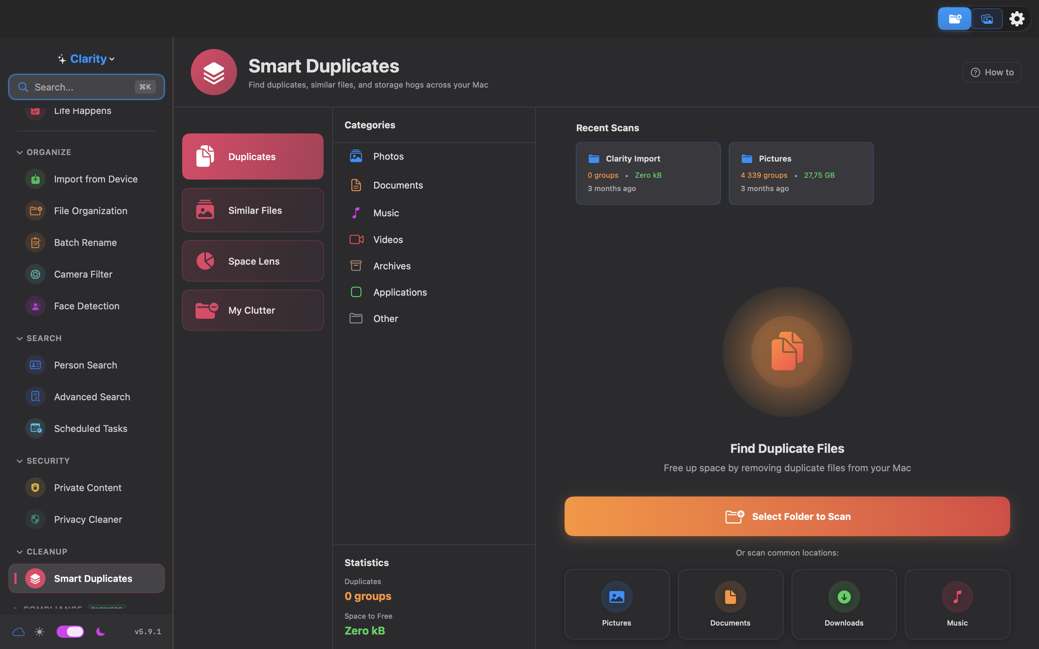Select the cloud icon in status bar
Viewport: 1039px width, 649px height.
click(18, 632)
